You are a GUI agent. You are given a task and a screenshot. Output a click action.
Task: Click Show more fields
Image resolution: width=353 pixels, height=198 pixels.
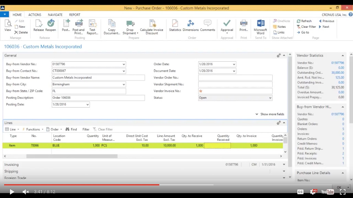click(270, 114)
